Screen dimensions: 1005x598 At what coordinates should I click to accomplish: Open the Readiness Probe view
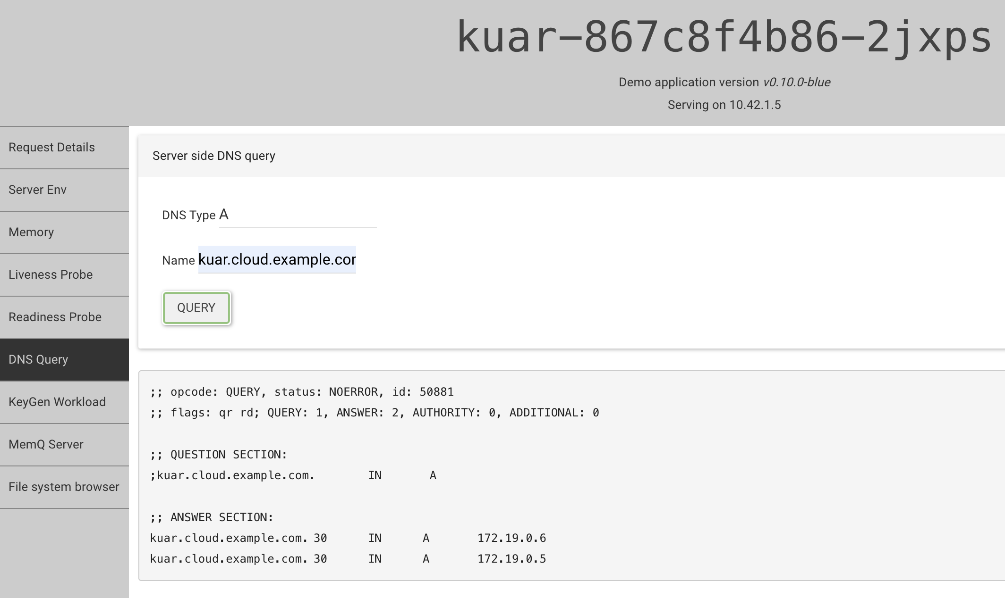(x=54, y=317)
